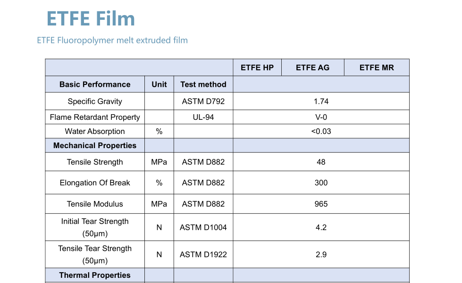Select the Specific Gravity row label
The width and height of the screenshot is (462, 283).
point(95,101)
